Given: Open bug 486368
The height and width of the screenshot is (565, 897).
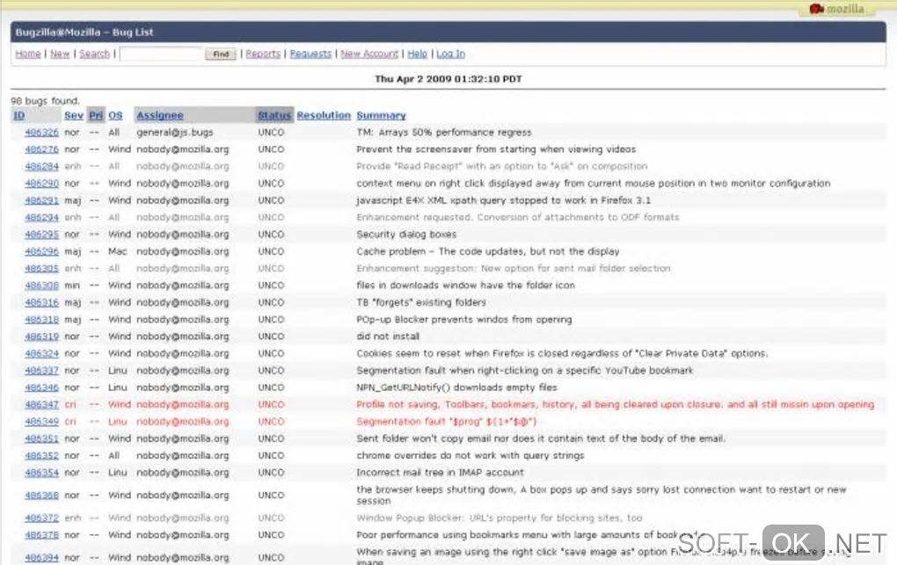Looking at the screenshot, I should point(41,496).
